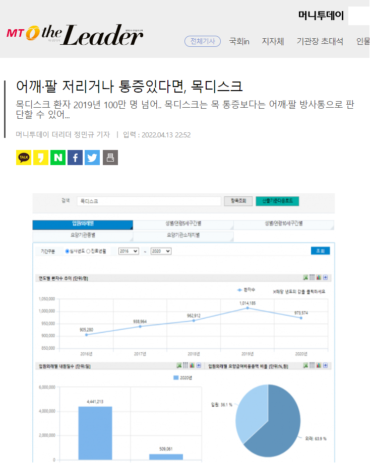Expand 입원외래별 내원일수 panel plus icon
This screenshot has height=465, width=372.
coord(199,366)
